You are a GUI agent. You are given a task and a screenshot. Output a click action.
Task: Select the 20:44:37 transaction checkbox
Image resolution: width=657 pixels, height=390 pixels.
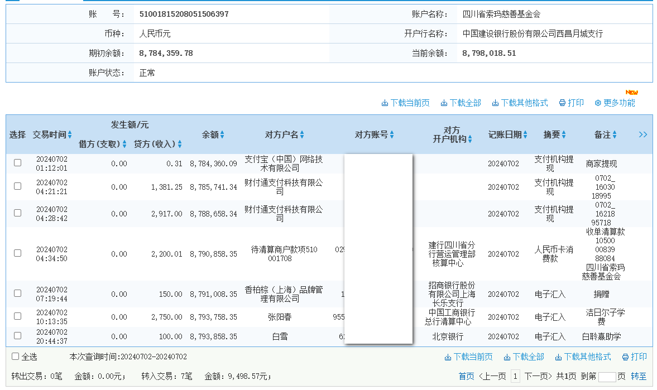coord(18,335)
